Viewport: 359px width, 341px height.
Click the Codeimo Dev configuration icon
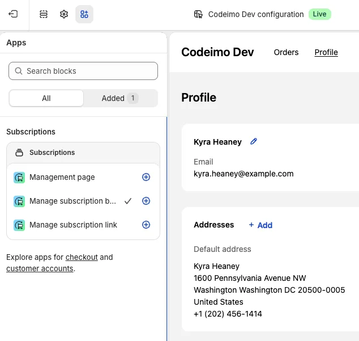coord(198,14)
